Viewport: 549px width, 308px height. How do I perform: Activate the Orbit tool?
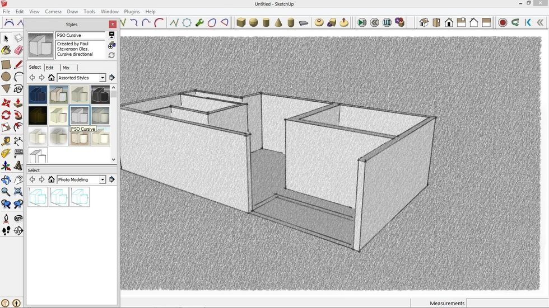coord(6,180)
